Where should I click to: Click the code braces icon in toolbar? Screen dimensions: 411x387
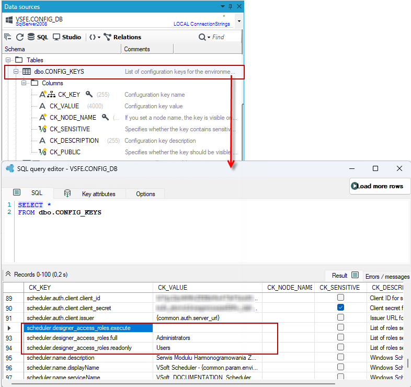(92, 37)
